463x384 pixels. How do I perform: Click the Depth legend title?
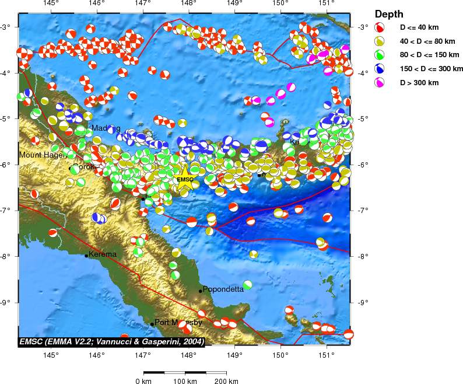coord(390,14)
